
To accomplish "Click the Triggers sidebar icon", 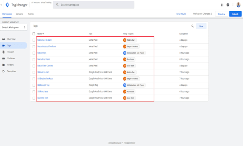I will point(4,52).
